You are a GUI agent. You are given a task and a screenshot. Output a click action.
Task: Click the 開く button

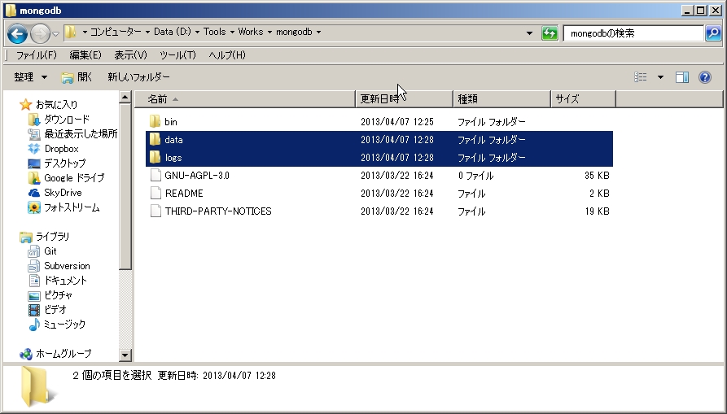pos(77,77)
